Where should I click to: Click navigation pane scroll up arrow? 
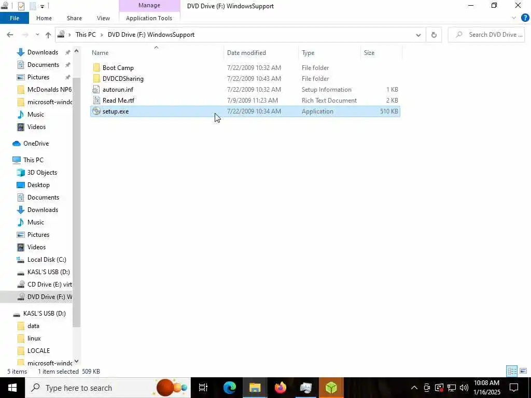(77, 51)
